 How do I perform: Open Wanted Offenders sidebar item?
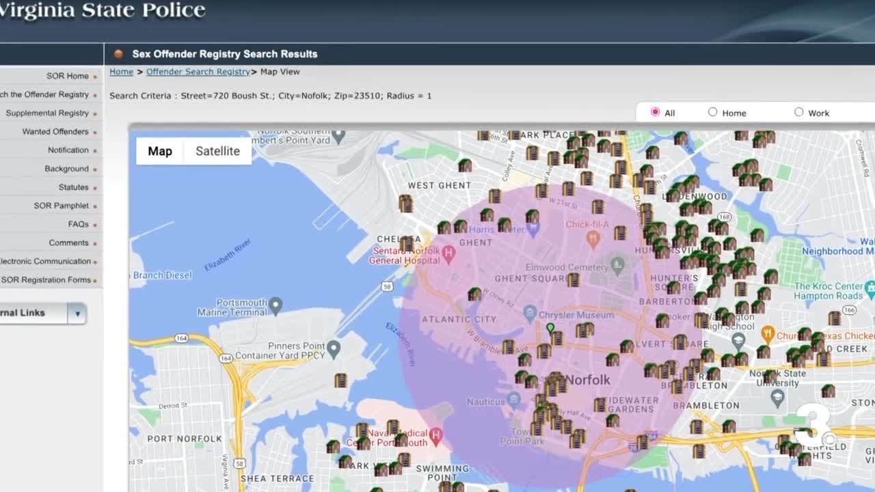[55, 131]
